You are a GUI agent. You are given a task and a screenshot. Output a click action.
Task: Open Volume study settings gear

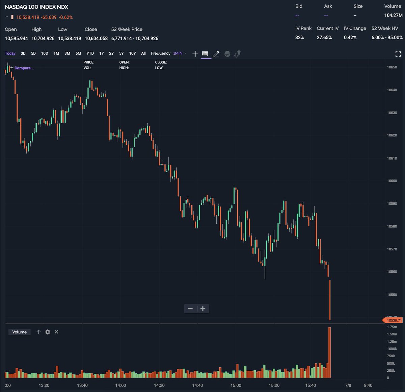(48, 332)
